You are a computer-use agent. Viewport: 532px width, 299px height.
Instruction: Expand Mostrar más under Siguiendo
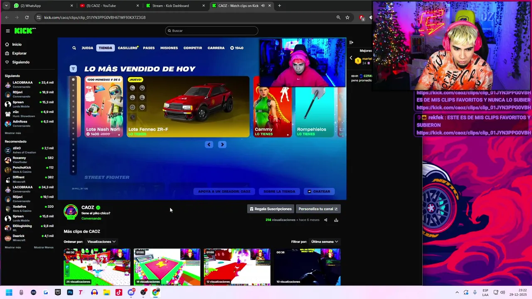pos(12,133)
